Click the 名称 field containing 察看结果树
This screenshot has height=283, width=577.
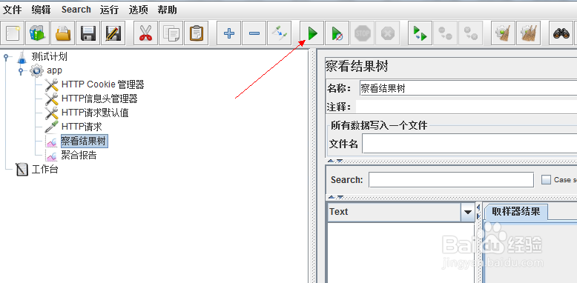[x=468, y=88]
